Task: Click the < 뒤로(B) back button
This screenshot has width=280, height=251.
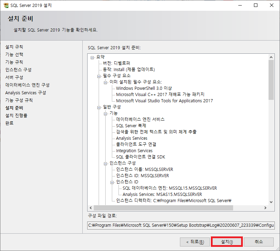Action: (x=195, y=242)
